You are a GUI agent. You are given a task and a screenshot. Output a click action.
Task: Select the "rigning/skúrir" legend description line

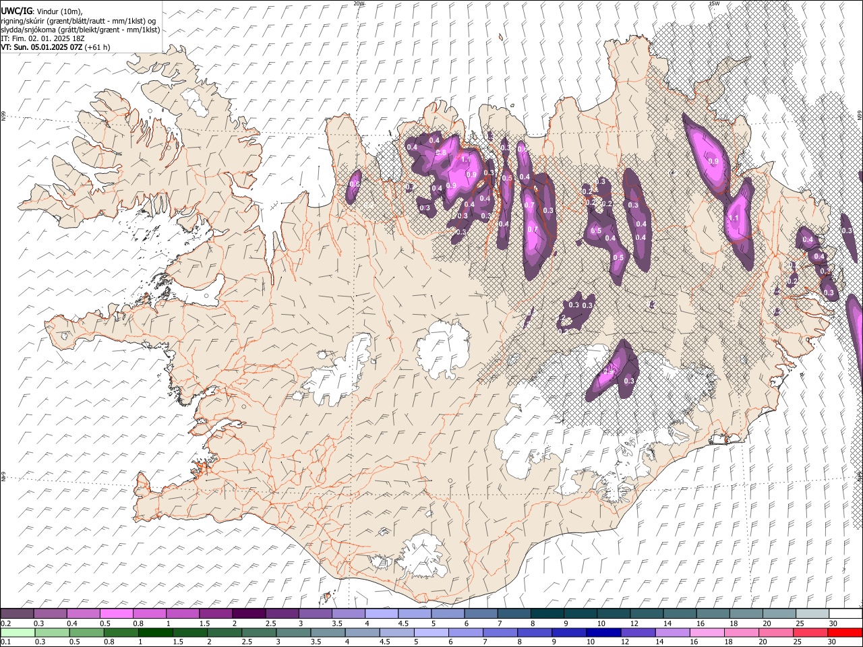click(78, 21)
